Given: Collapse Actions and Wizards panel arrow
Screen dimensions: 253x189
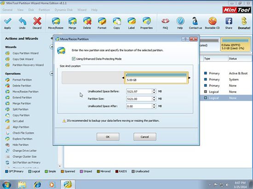Looking at the screenshot, I should point(52,39).
